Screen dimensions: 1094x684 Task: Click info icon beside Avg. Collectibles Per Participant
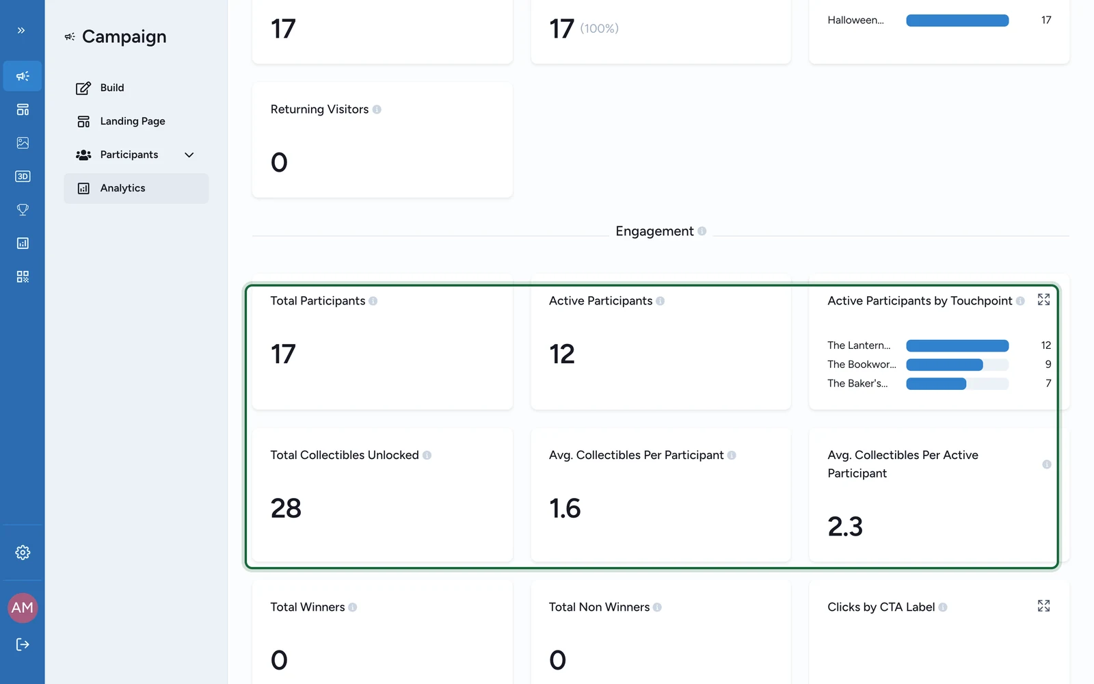(x=732, y=456)
